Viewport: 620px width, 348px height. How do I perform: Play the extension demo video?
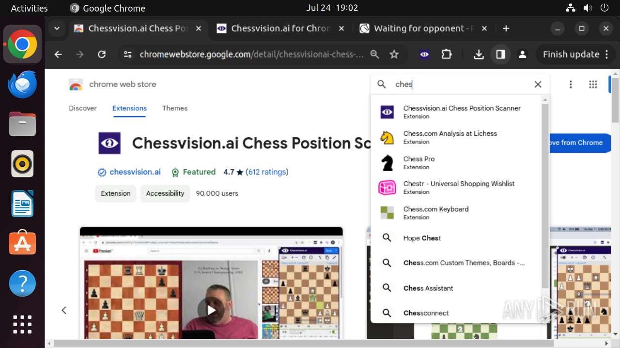coord(211,310)
